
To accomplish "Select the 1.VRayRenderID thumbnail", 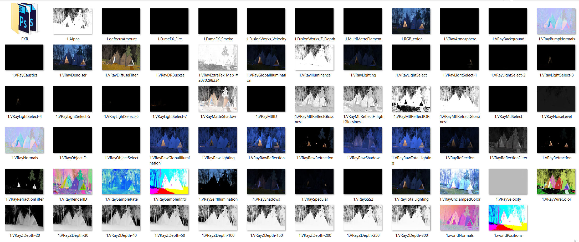I will click(x=73, y=181).
